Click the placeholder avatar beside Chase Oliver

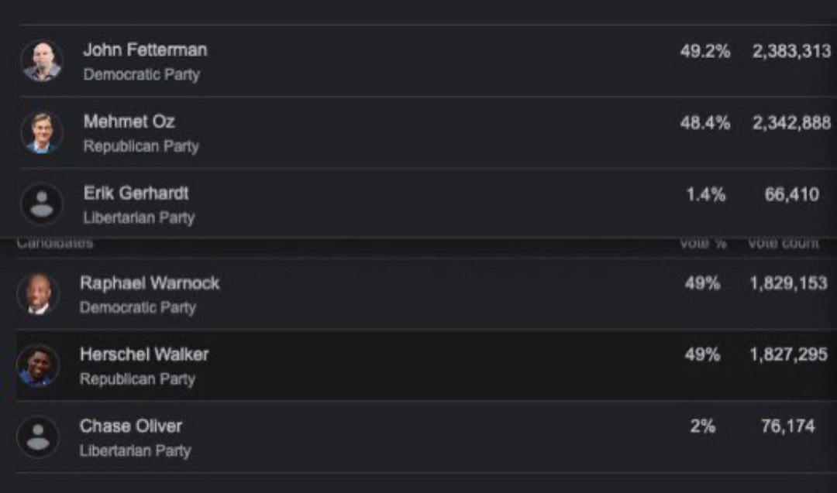(38, 437)
